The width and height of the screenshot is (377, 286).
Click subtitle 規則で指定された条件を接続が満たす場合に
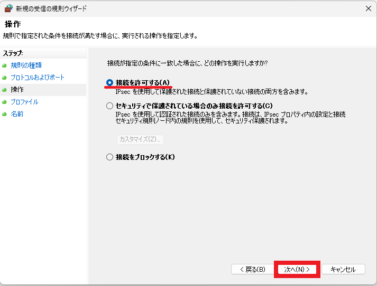(x=100, y=36)
